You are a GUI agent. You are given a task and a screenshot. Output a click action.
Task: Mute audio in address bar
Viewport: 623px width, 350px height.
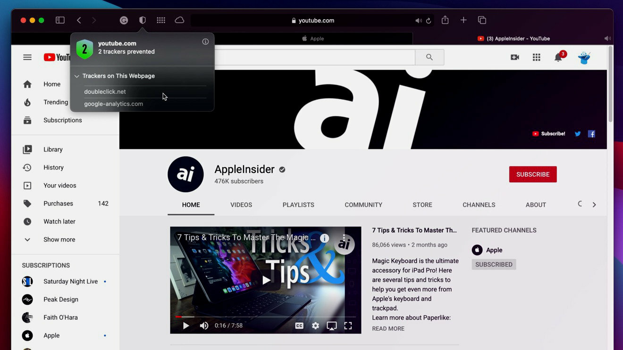coord(419,21)
